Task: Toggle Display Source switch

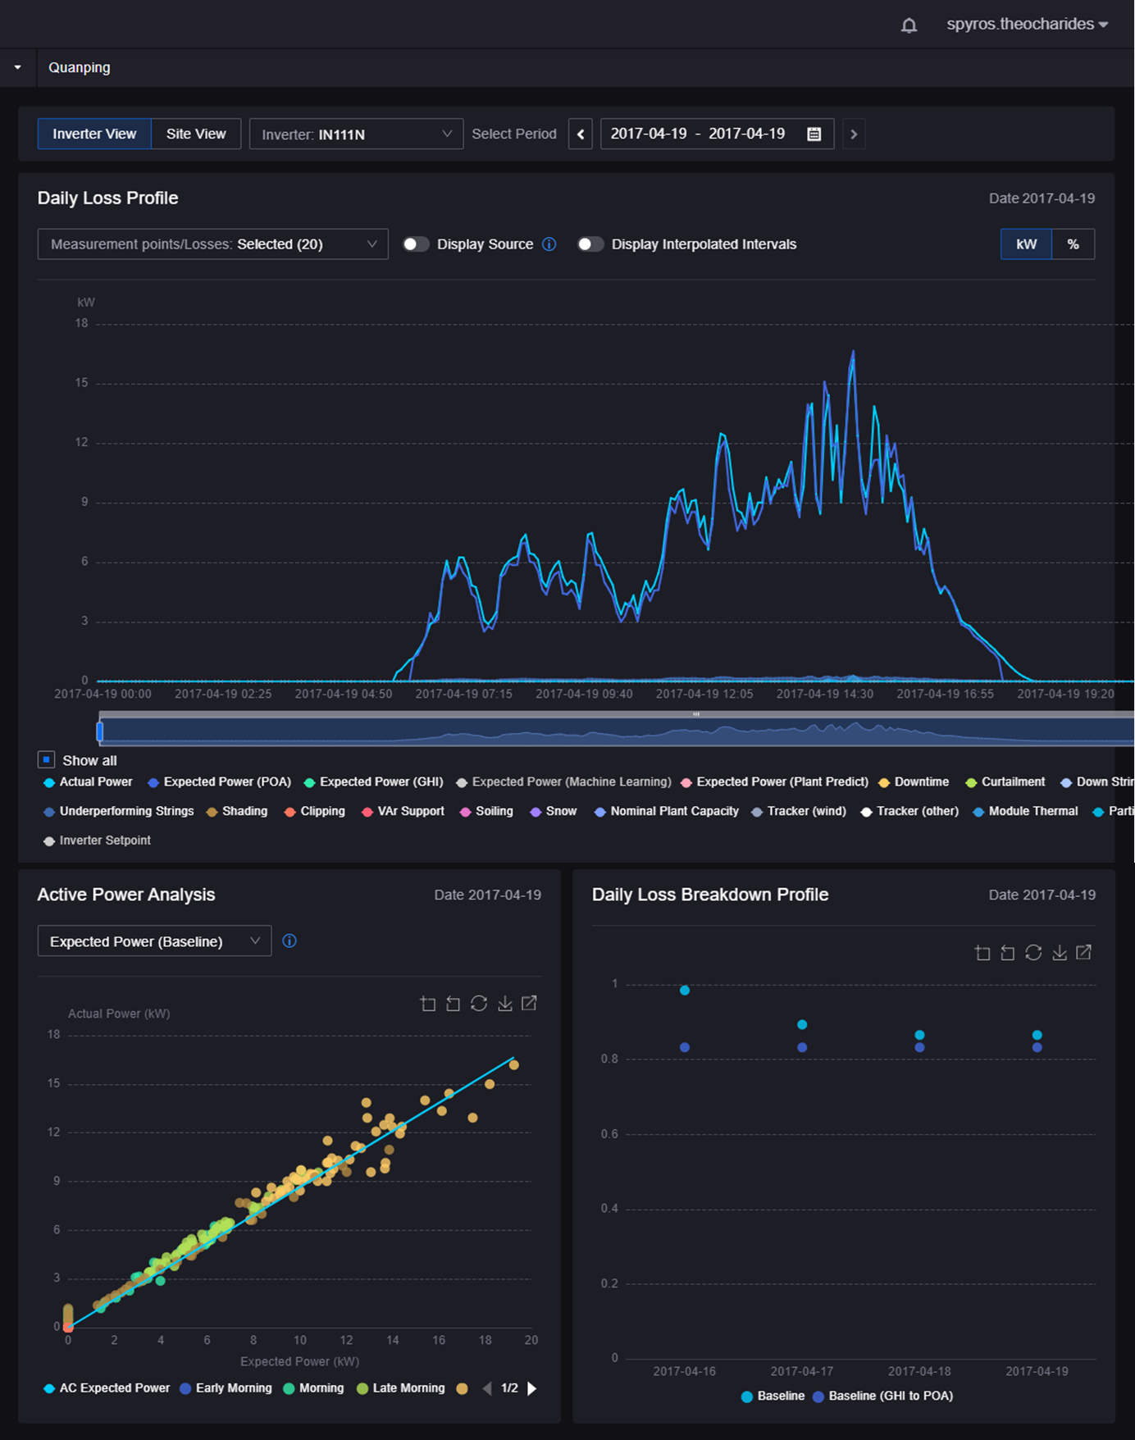Action: pos(416,244)
